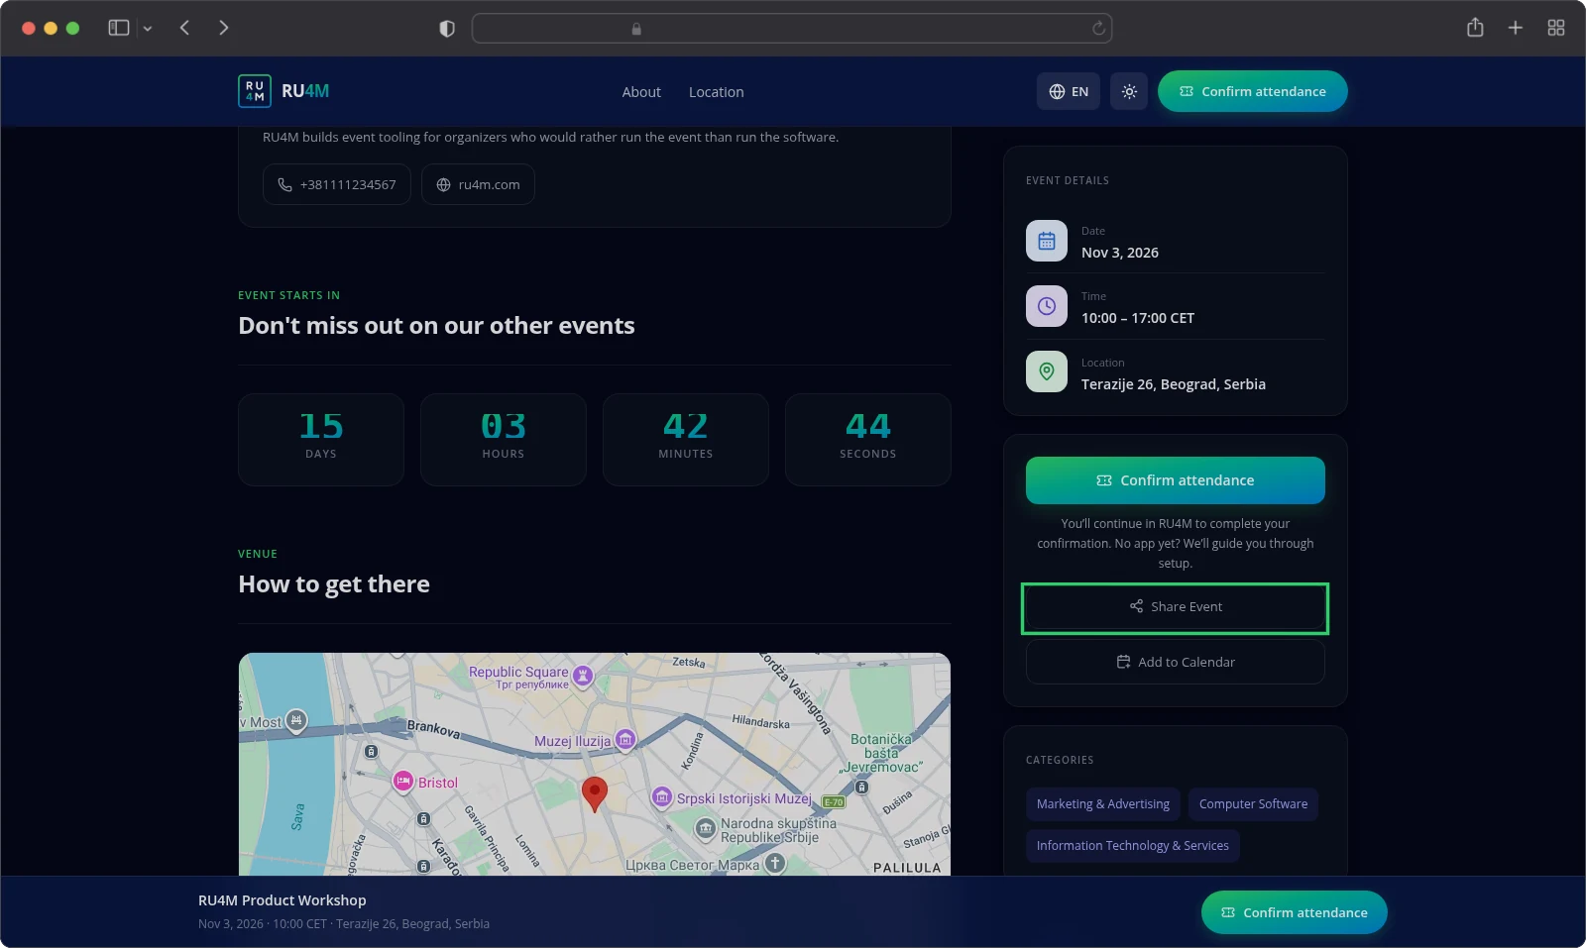Visit the ru4m.com website link
Screen dimensions: 1586x948
[x=478, y=184]
